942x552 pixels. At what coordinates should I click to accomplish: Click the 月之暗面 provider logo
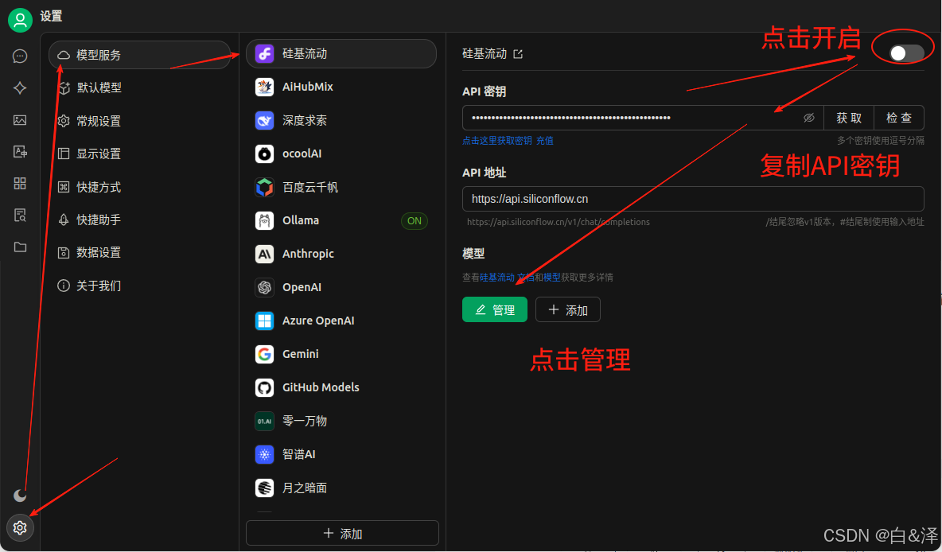point(264,488)
